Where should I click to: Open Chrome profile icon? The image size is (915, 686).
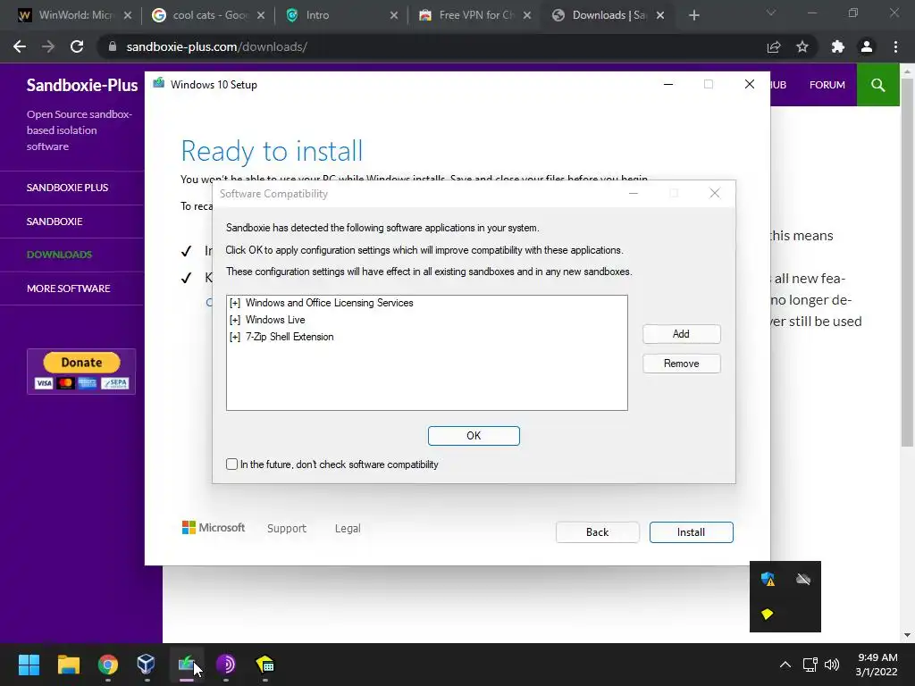tap(867, 46)
